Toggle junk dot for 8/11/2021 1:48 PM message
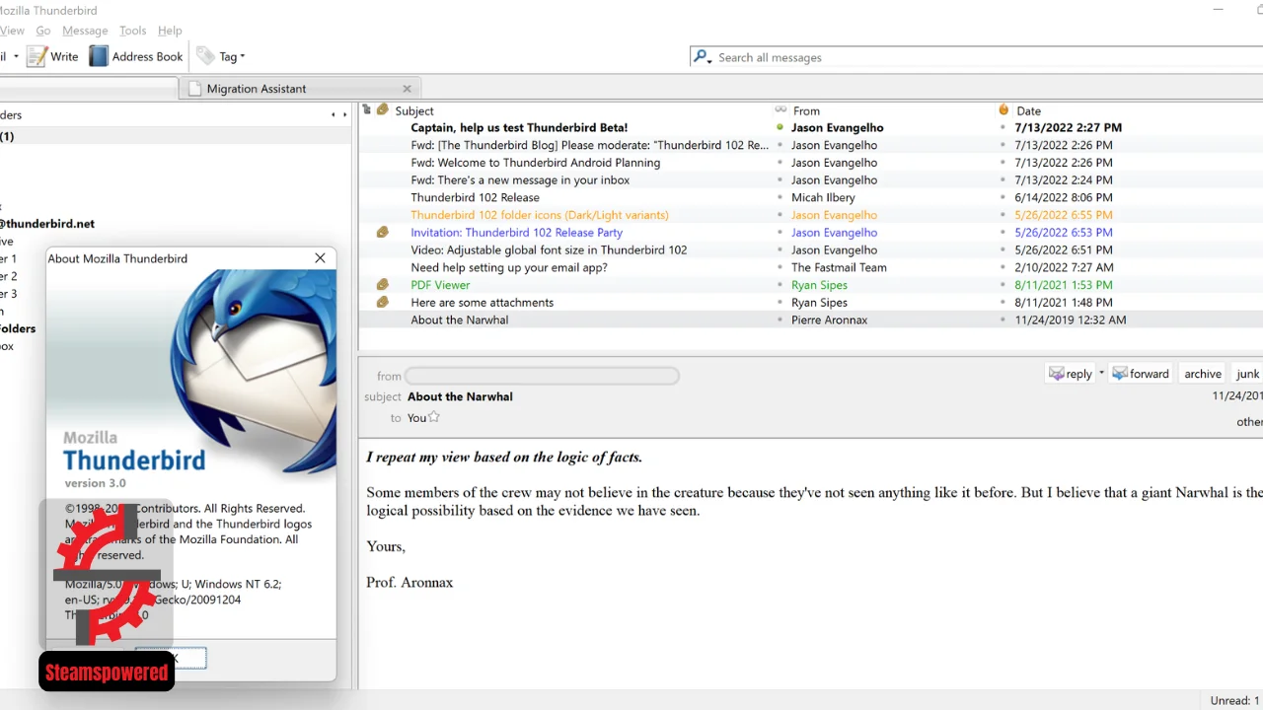Screen dimensions: 1263x710 [1003, 303]
